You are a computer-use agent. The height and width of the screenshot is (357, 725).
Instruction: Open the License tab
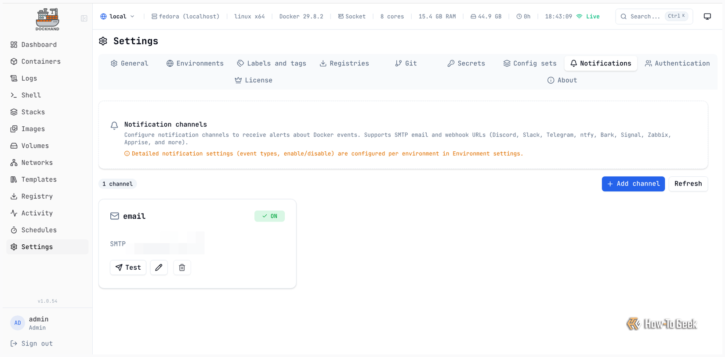pos(254,80)
